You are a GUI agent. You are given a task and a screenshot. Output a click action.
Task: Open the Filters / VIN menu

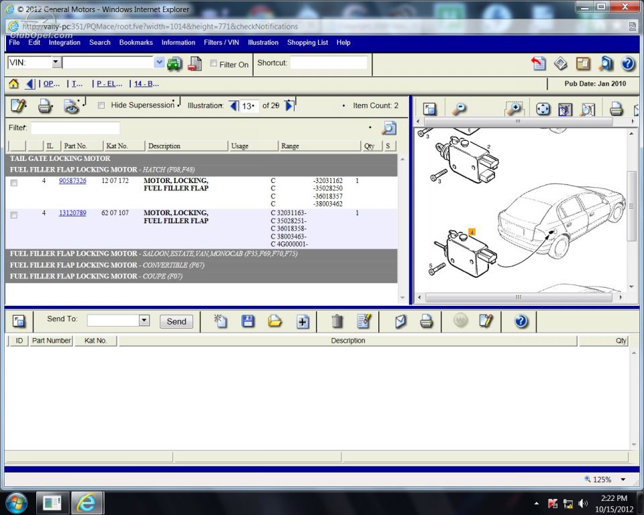point(221,42)
